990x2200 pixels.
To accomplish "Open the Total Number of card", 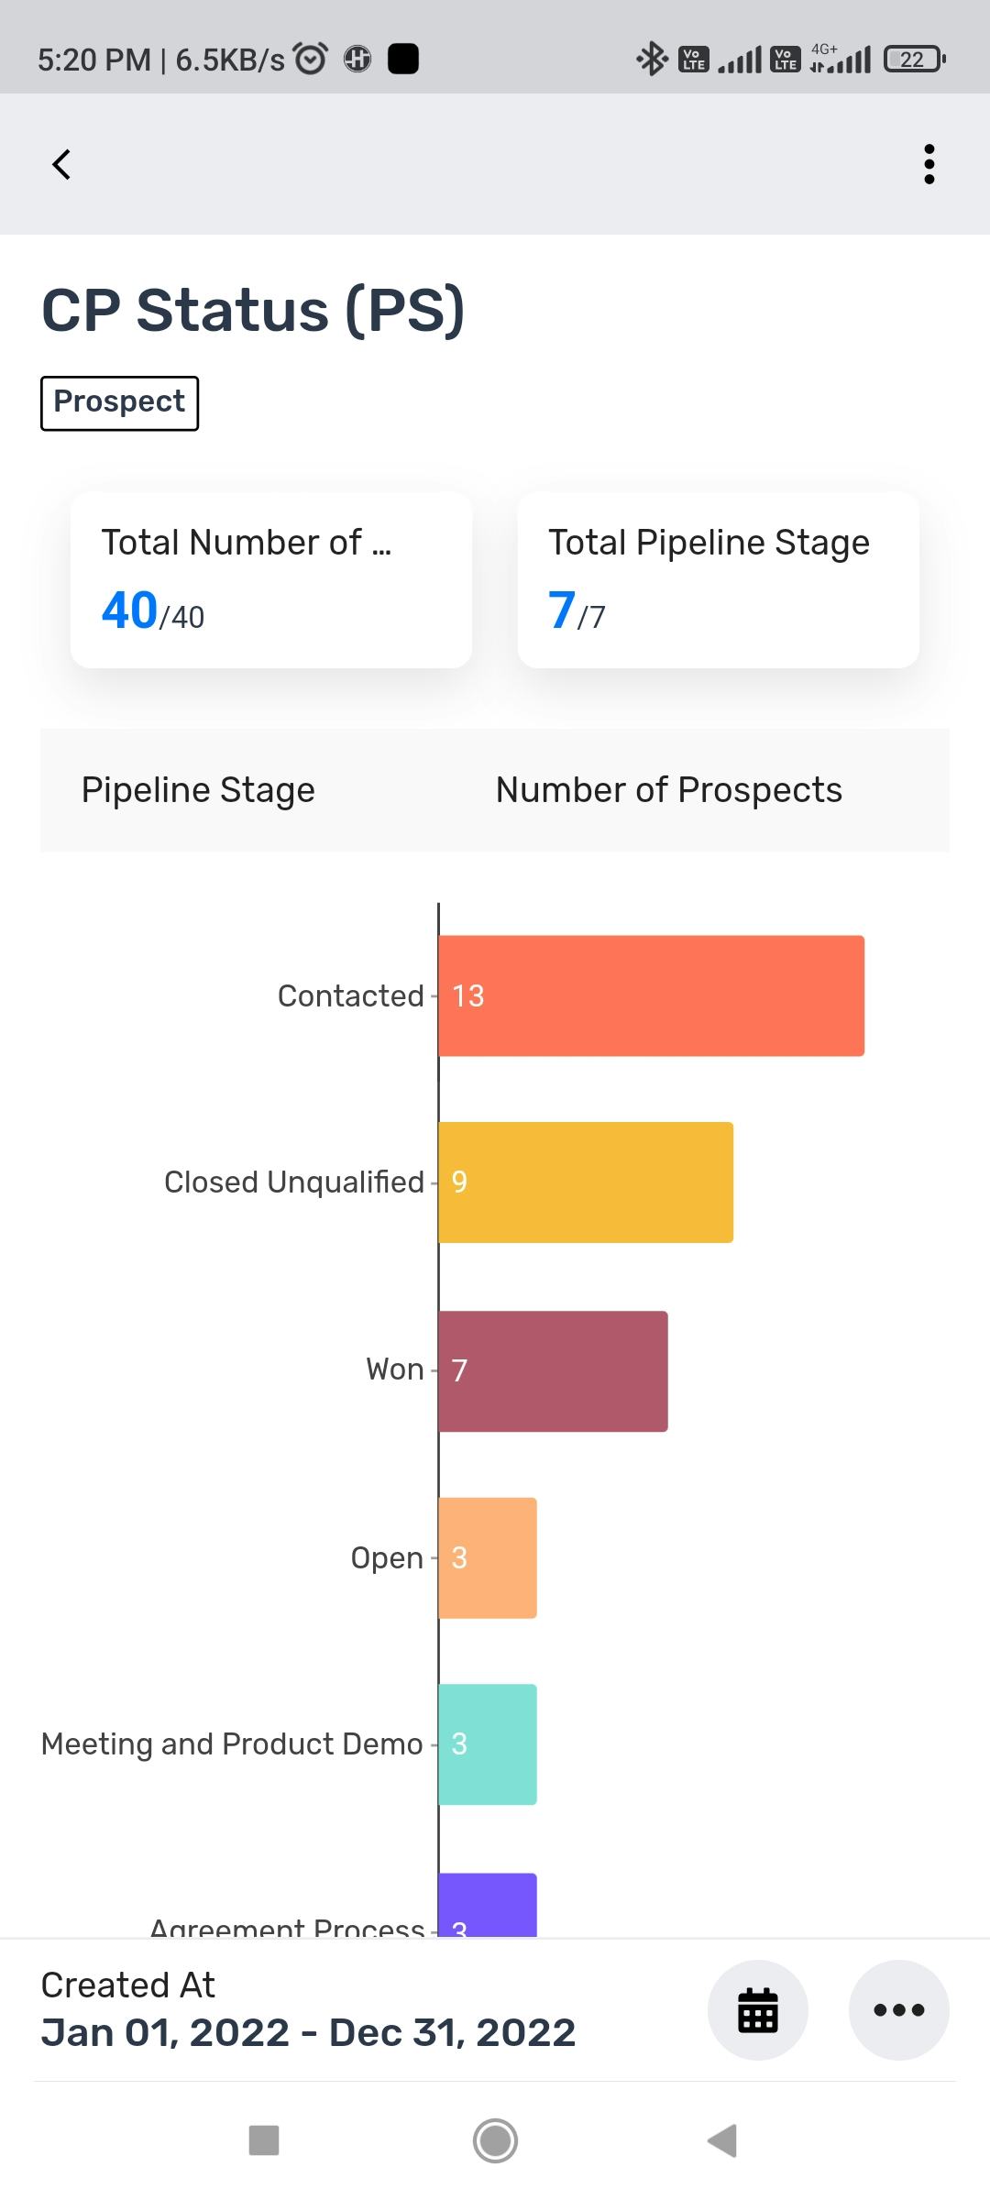I will (271, 579).
